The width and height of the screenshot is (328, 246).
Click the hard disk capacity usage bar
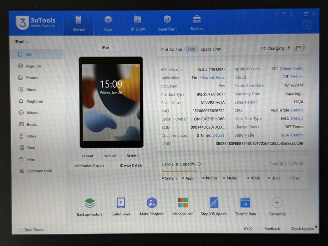click(232, 171)
